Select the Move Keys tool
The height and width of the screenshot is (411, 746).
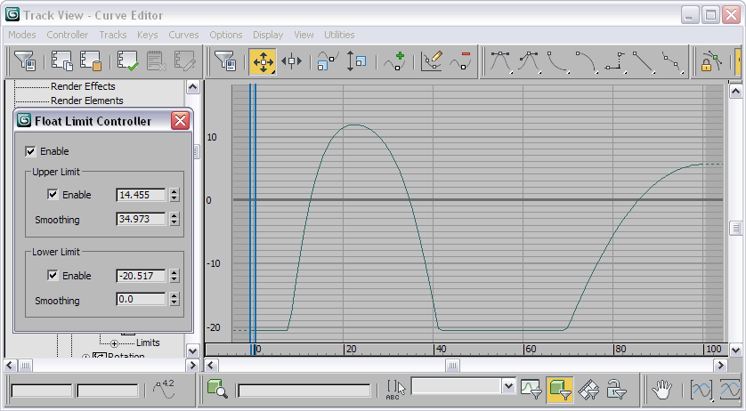tap(264, 62)
